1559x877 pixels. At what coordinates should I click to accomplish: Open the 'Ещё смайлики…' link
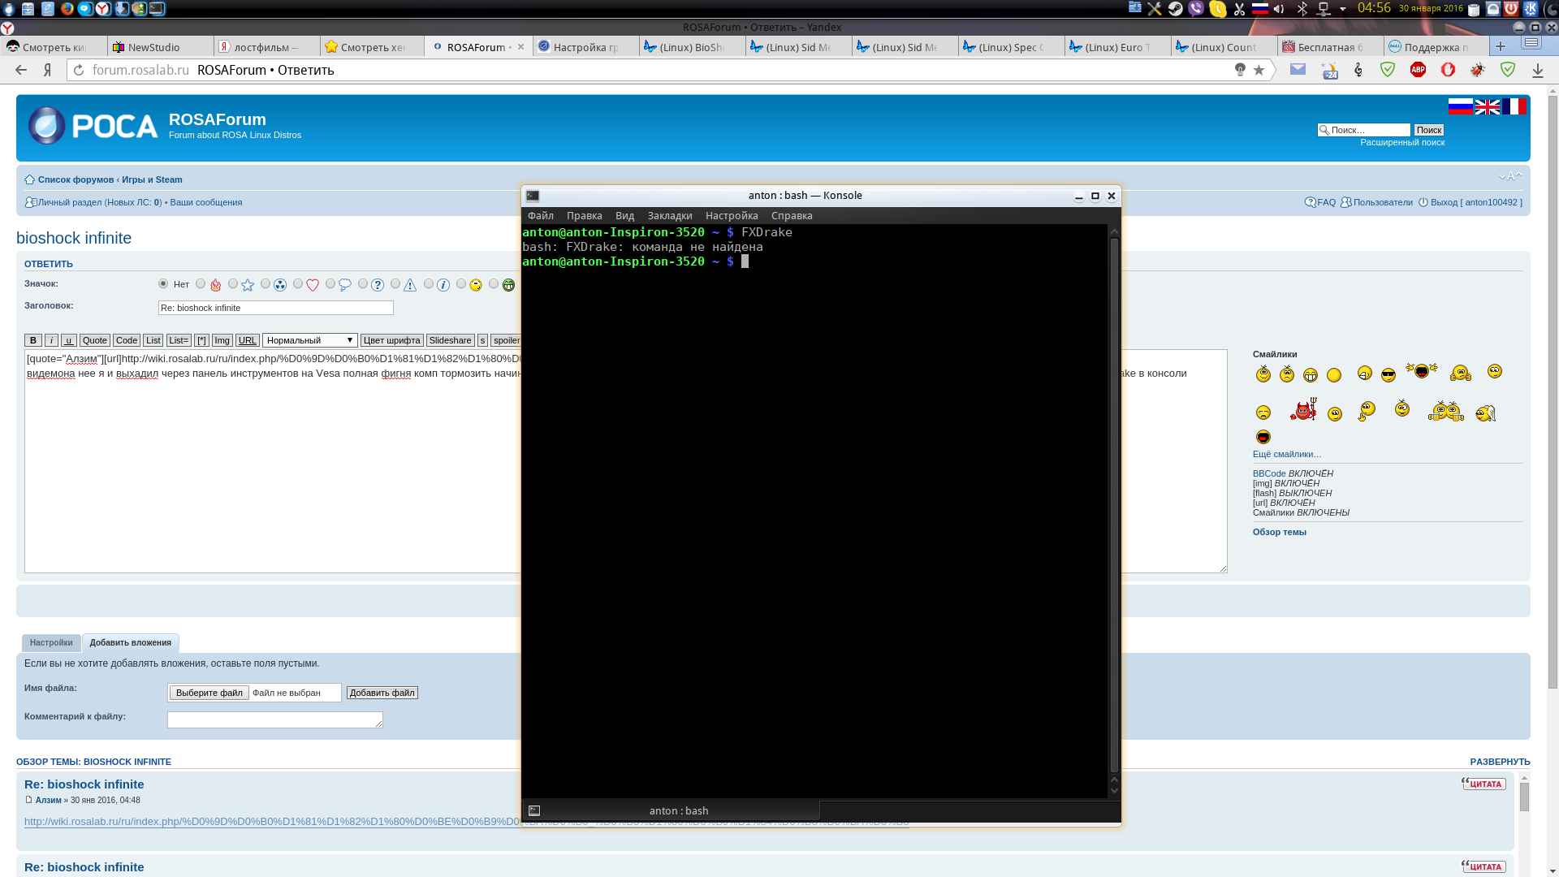pos(1286,454)
